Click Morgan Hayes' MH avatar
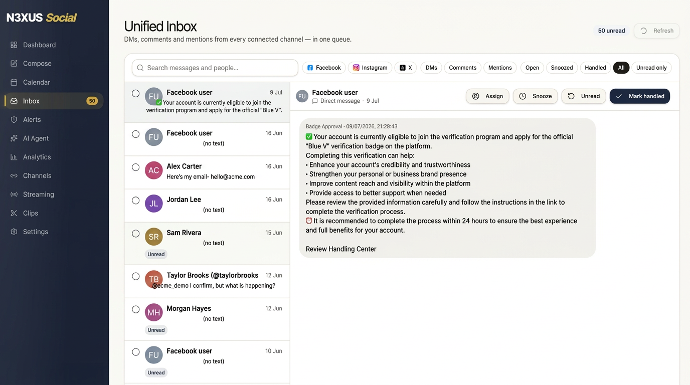Screen dimensions: 690x385 click(154, 312)
